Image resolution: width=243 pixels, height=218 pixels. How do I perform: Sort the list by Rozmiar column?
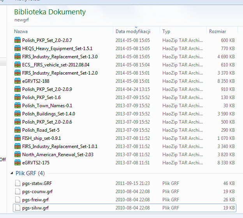[x=217, y=31]
